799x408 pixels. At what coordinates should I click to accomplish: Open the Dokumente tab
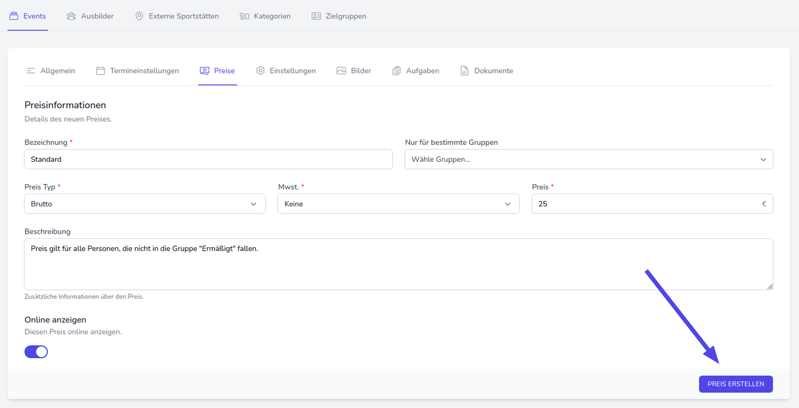[x=493, y=71]
